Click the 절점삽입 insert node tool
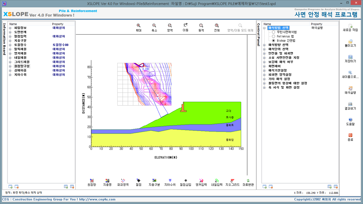Screen dimensions: 363x204 (x=185, y=182)
